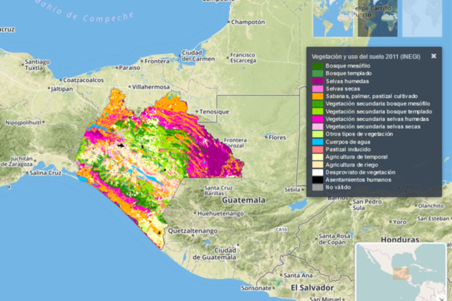Click the Villahermosa city label on map
The height and width of the screenshot is (301, 452).
point(151,87)
